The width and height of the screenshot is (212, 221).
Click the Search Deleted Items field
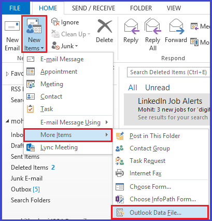(168, 72)
